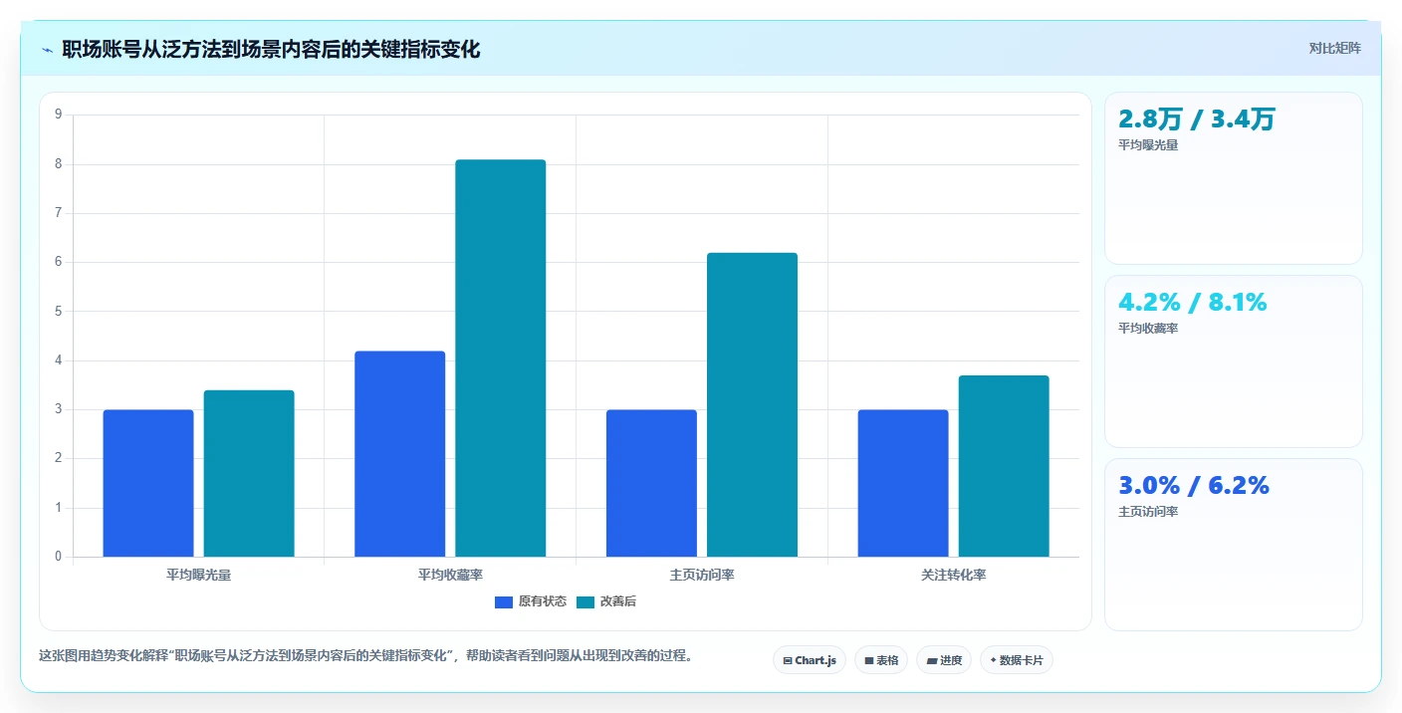This screenshot has width=1402, height=713.
Task: Select the 进度 tag chip
Action: point(944,660)
